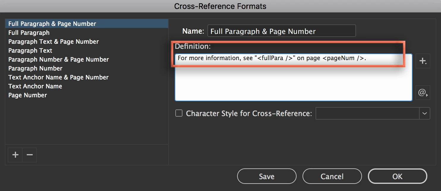The image size is (441, 191).
Task: Select Text Anchor Name & Page Number
Action: tap(59, 77)
